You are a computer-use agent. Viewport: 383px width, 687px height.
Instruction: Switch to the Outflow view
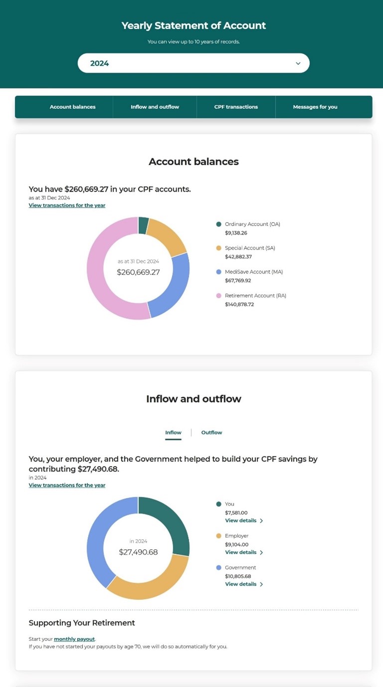pos(211,433)
